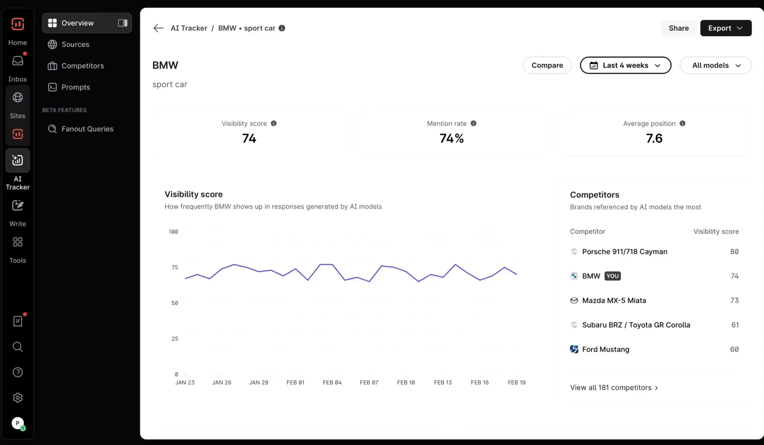Viewport: 764px width, 445px height.
Task: Open the settings gear icon
Action: [x=18, y=398]
